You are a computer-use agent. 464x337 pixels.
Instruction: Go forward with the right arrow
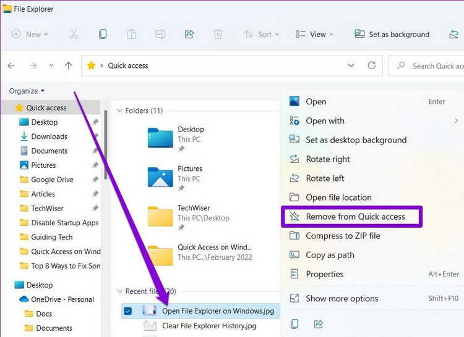(33, 65)
